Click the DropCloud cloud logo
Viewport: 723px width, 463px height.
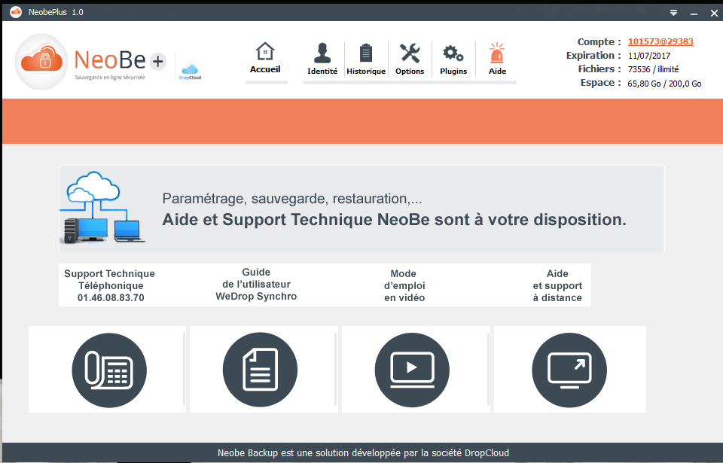pyautogui.click(x=190, y=72)
